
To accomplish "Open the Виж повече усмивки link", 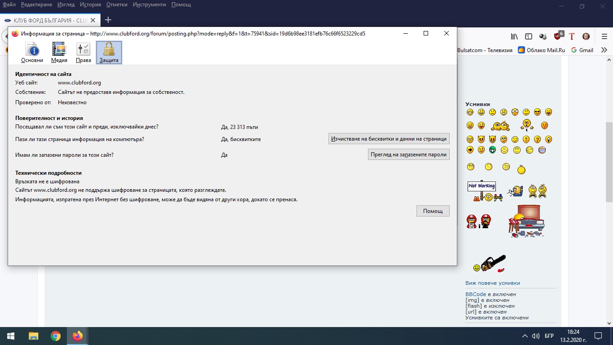I will coord(492,283).
